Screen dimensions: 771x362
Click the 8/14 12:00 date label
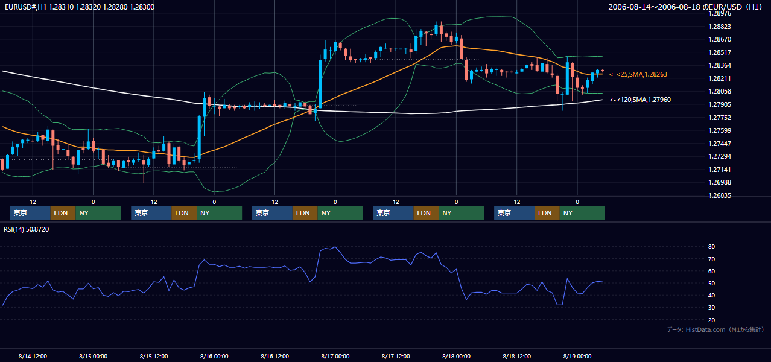33,357
